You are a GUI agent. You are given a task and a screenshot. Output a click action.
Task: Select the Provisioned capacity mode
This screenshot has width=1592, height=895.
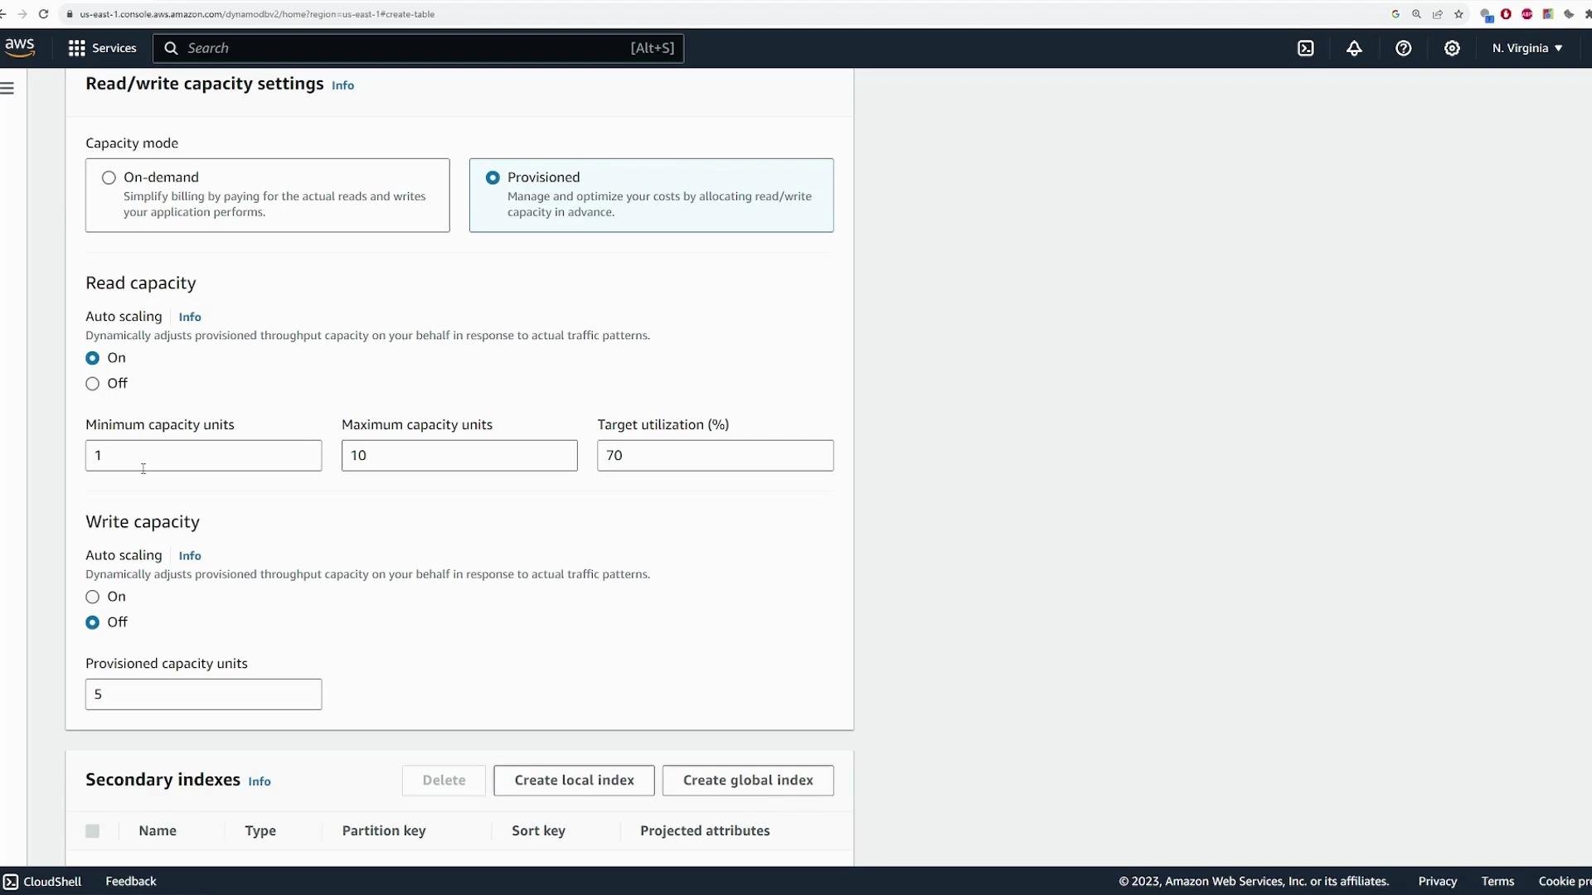coord(493,177)
